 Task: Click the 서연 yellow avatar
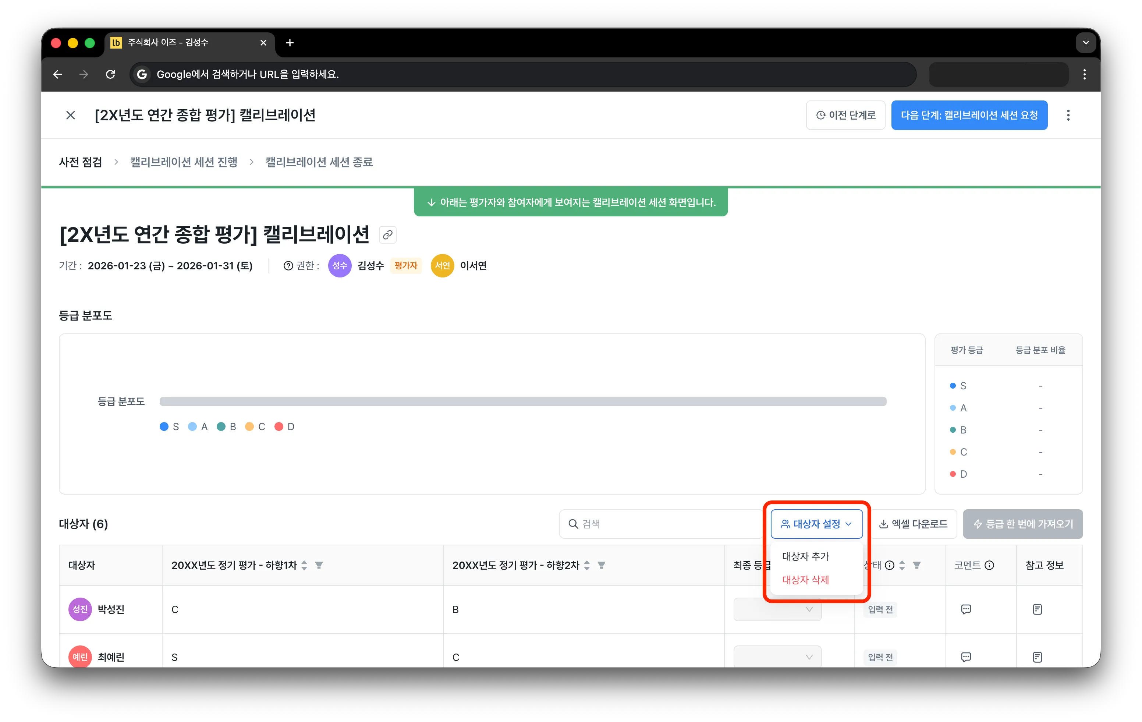click(x=442, y=266)
